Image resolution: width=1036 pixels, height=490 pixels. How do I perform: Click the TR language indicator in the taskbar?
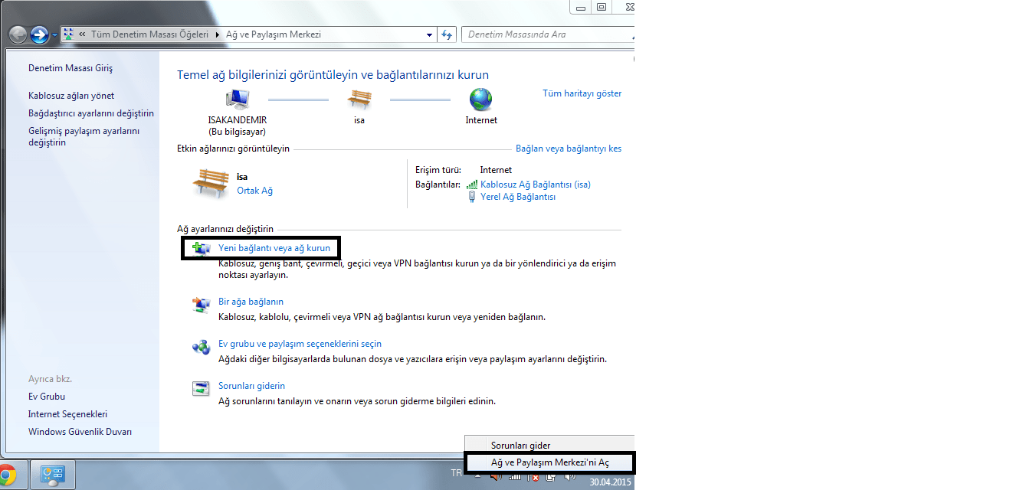coord(457,473)
